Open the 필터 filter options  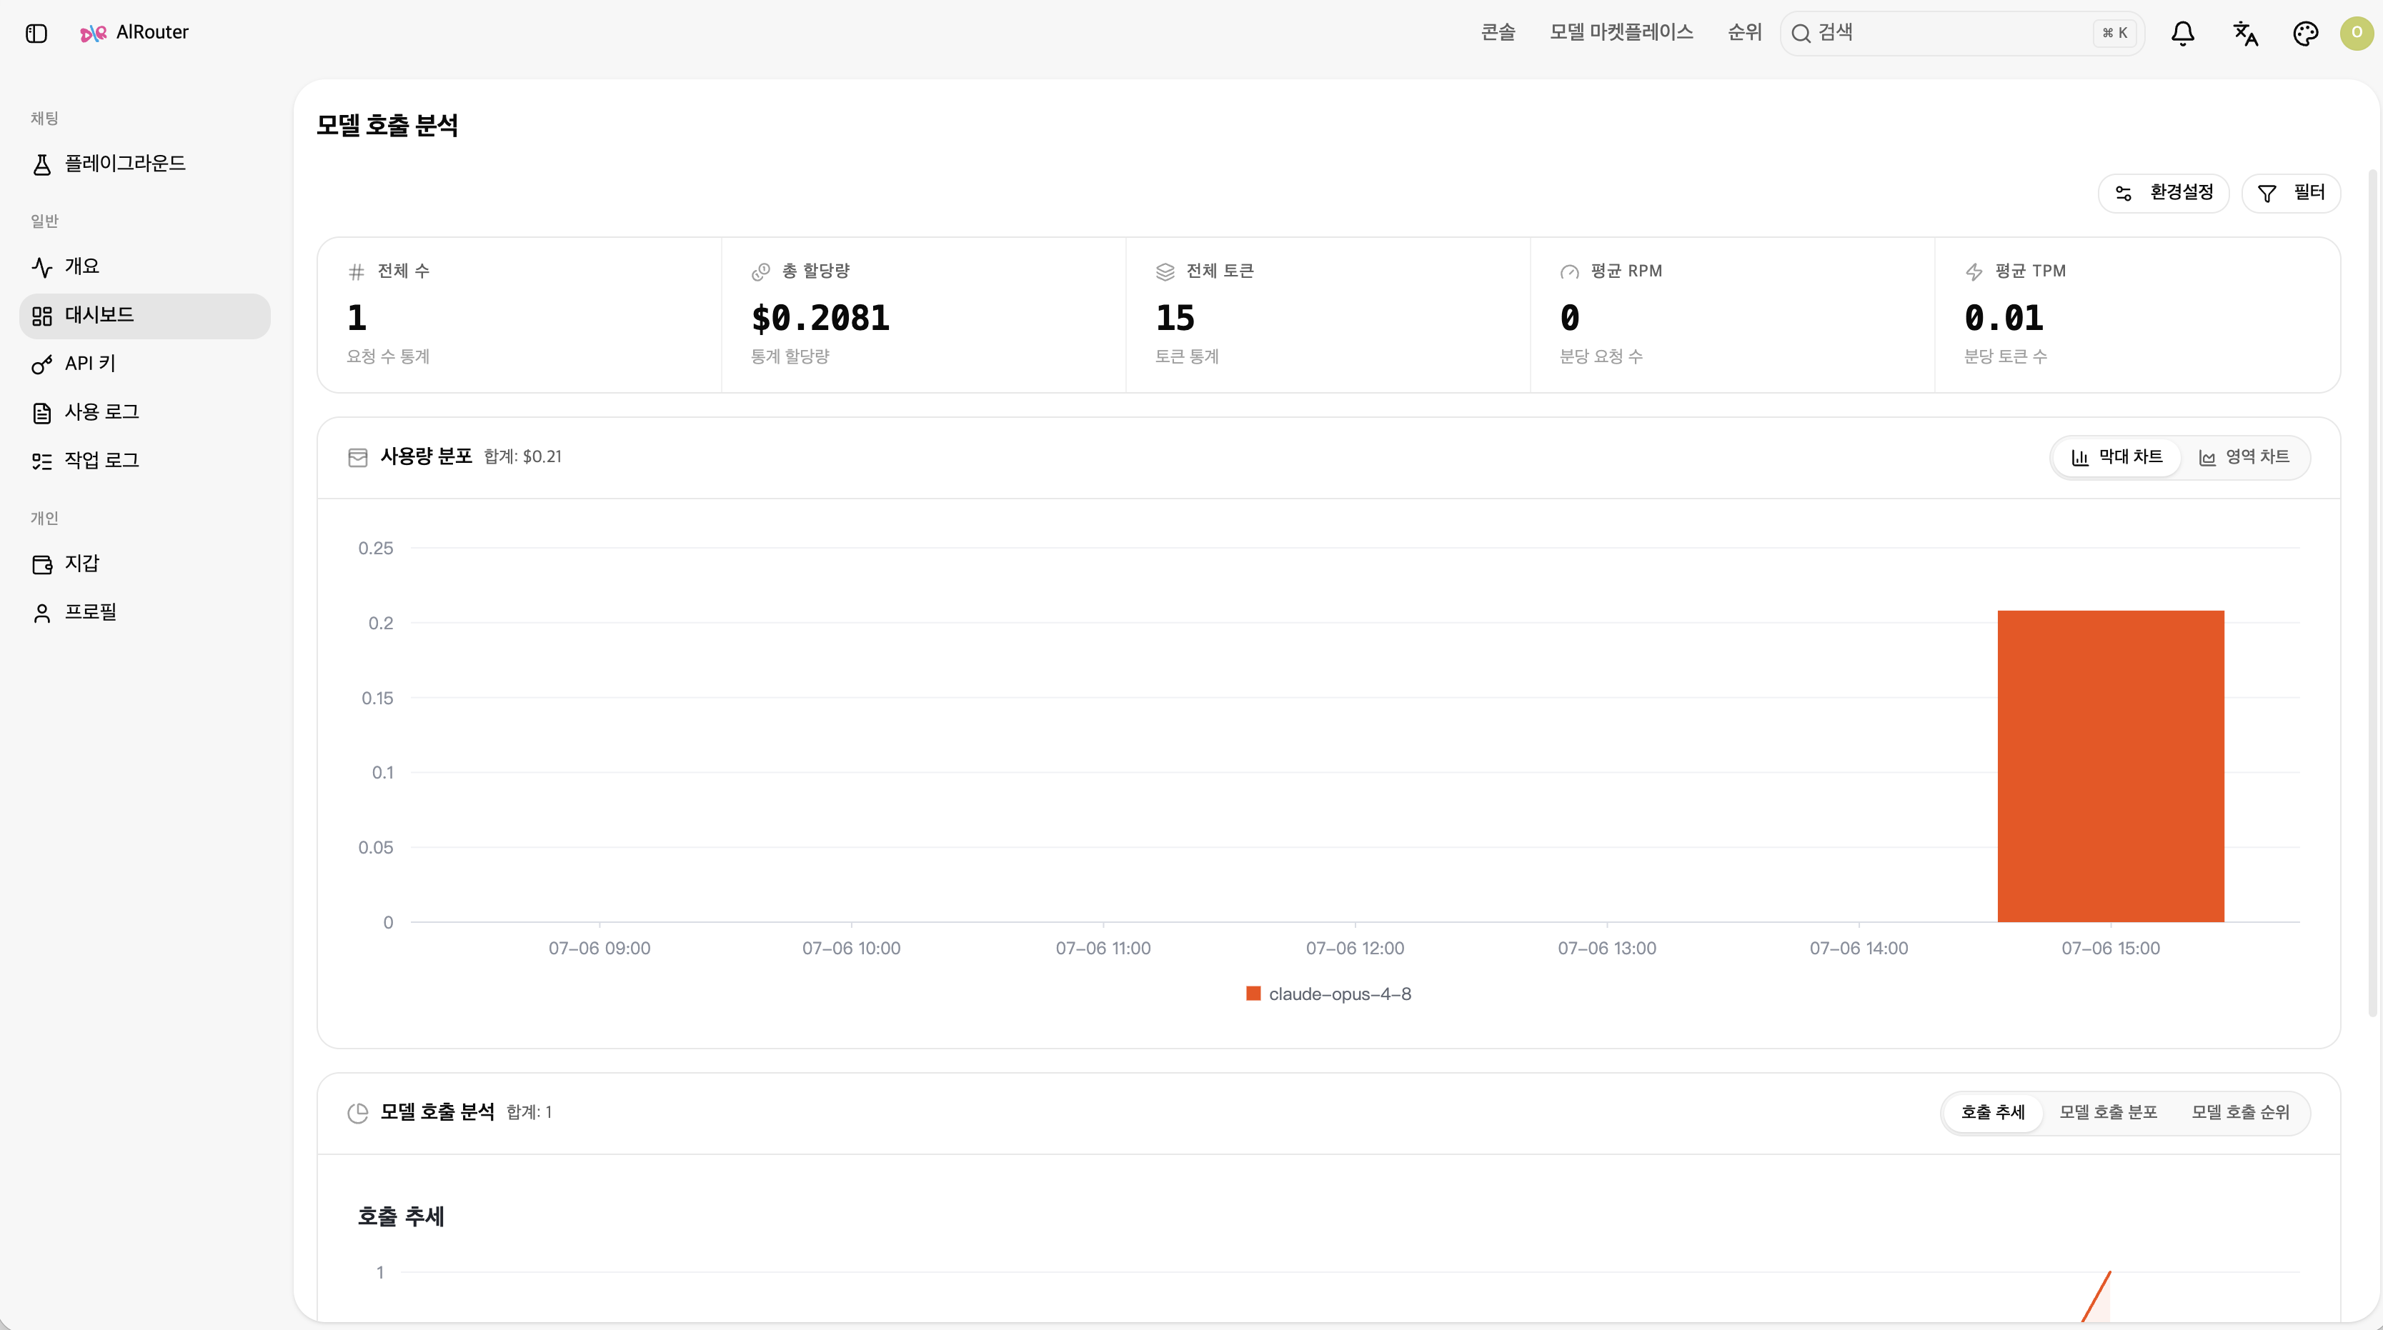(x=2291, y=192)
